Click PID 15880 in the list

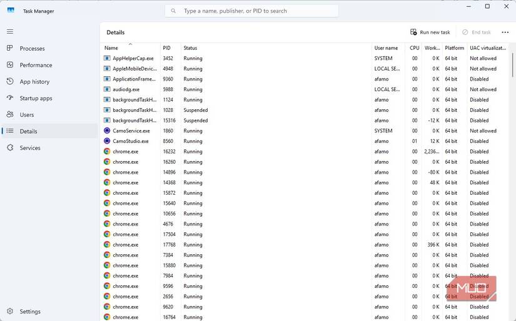[169, 265]
